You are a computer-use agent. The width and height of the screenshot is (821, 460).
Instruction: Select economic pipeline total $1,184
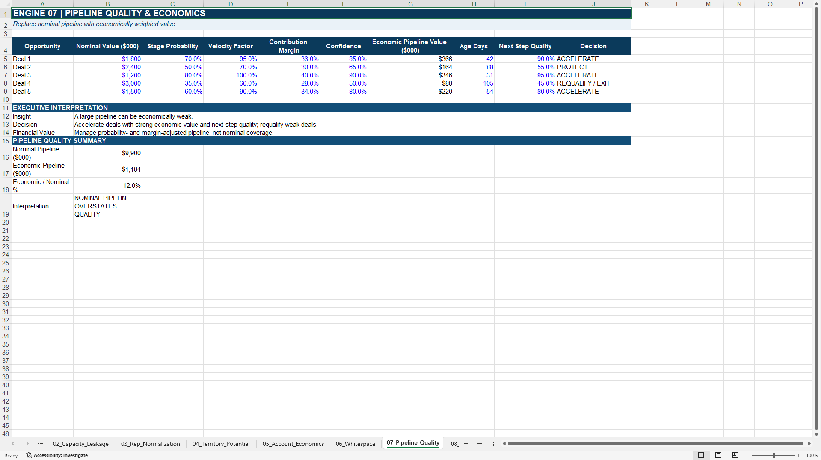click(107, 169)
